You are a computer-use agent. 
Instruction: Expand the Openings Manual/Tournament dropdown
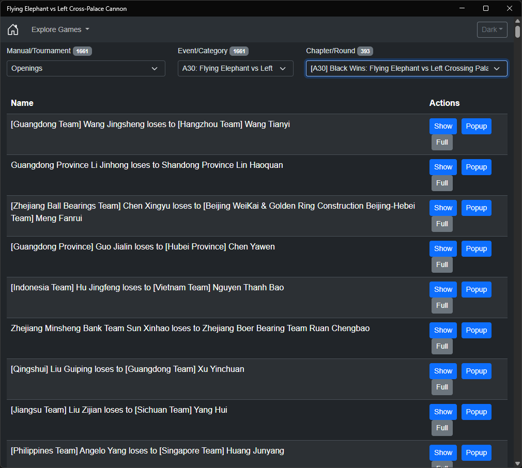(86, 69)
